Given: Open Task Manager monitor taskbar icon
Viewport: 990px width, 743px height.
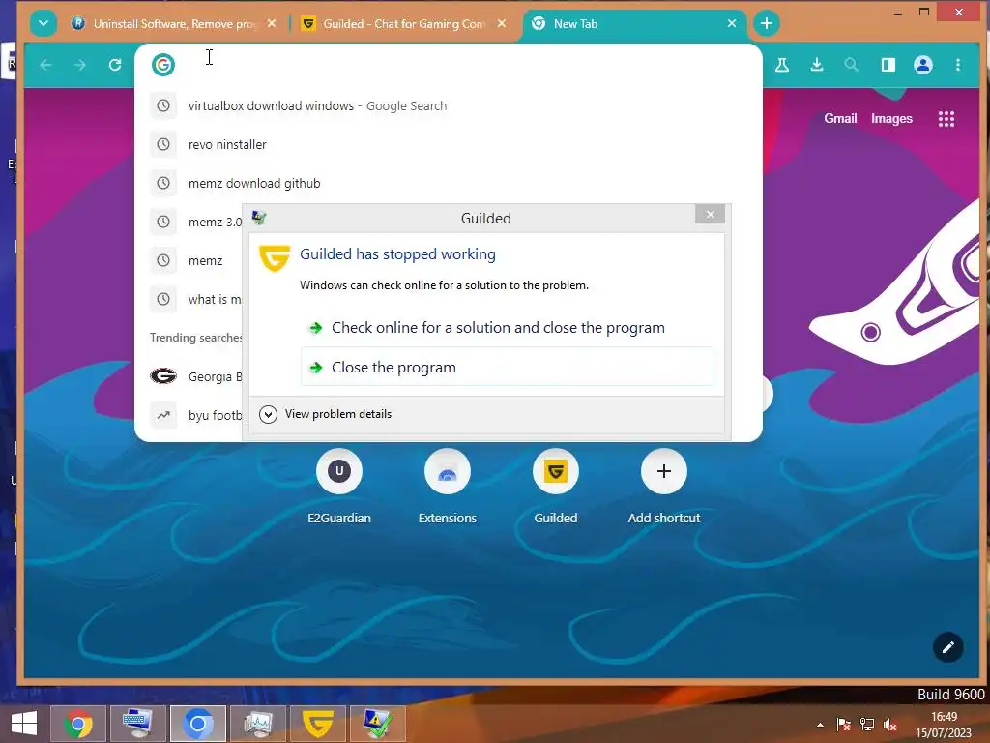Looking at the screenshot, I should [258, 724].
